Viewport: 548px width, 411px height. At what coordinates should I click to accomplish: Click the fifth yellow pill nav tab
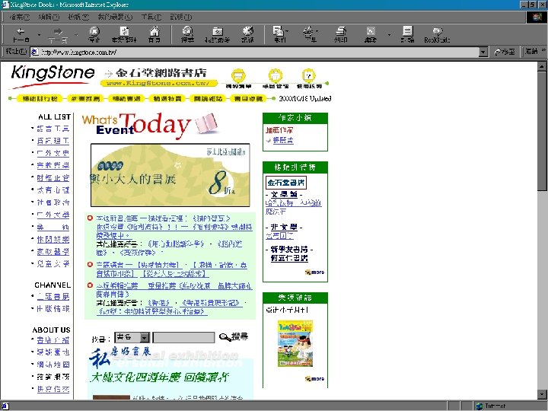click(x=208, y=99)
